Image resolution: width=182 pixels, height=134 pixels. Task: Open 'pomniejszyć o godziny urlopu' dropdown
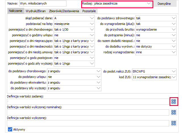(x=74, y=35)
